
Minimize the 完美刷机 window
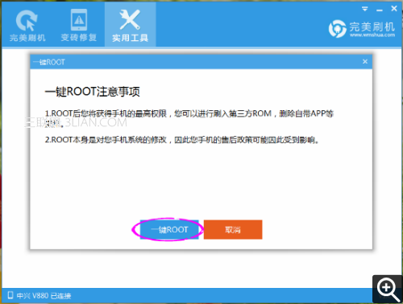[380, 10]
